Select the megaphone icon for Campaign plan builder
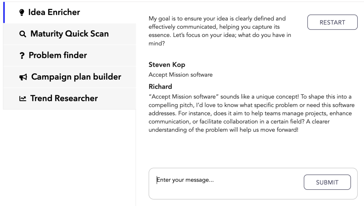 [x=22, y=77]
